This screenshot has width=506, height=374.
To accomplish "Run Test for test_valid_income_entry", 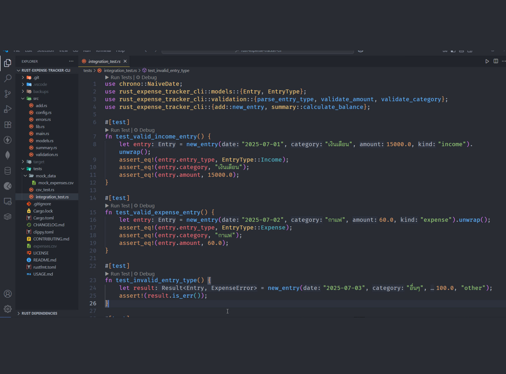I will pyautogui.click(x=118, y=130).
